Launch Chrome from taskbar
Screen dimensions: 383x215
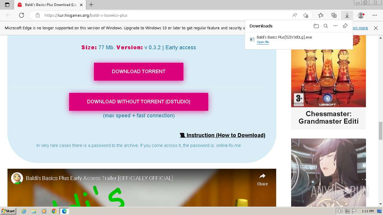[x=54, y=211]
